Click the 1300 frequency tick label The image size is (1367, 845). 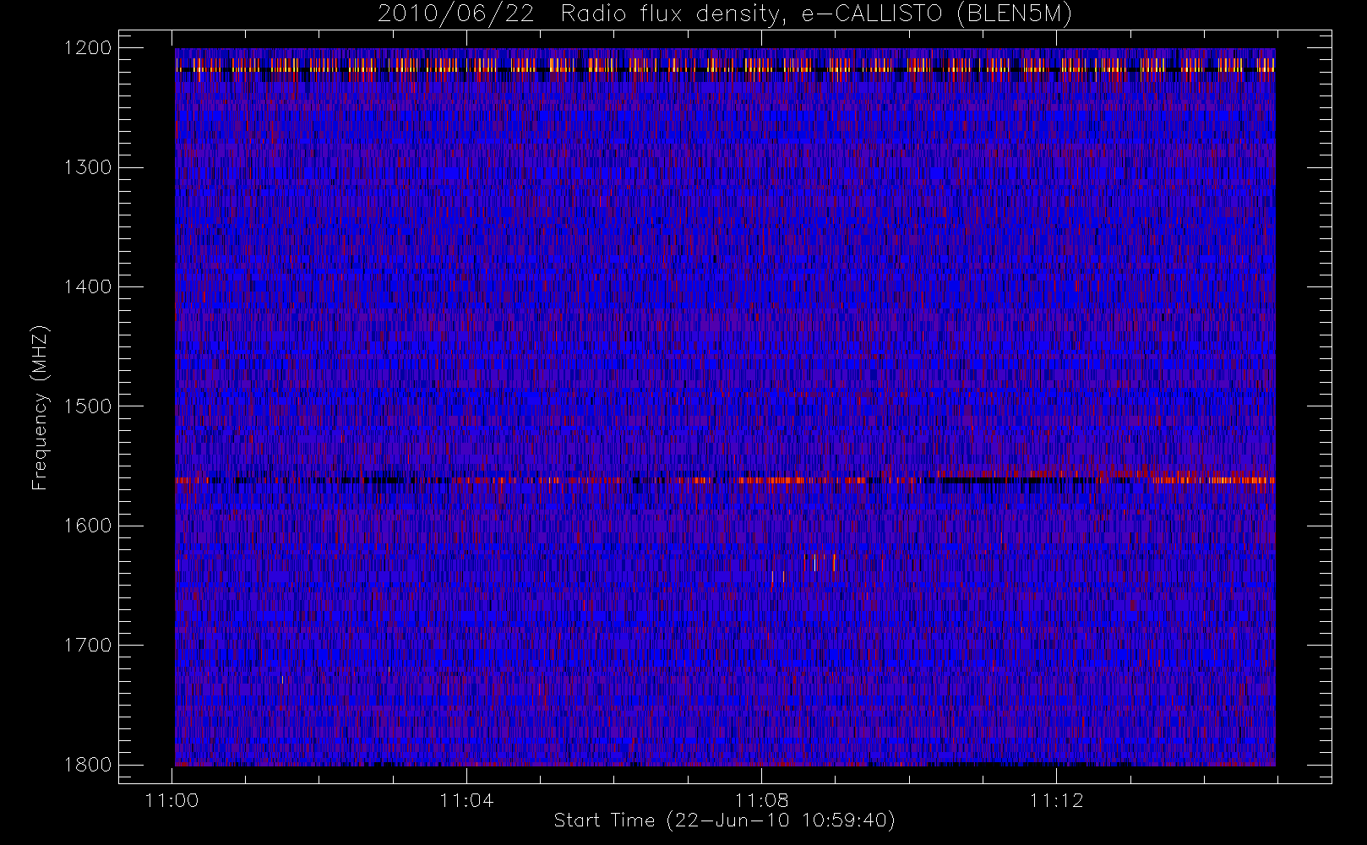(88, 167)
